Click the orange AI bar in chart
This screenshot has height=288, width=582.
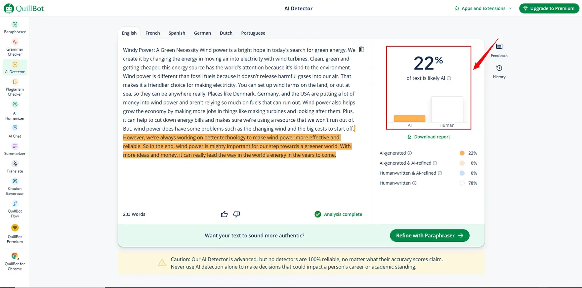[409, 118]
